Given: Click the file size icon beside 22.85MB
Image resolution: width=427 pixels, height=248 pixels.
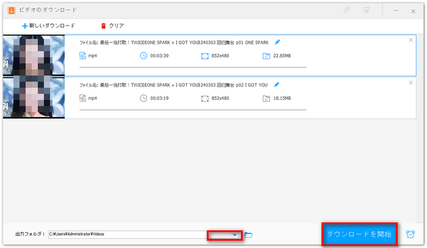Looking at the screenshot, I should [x=266, y=56].
